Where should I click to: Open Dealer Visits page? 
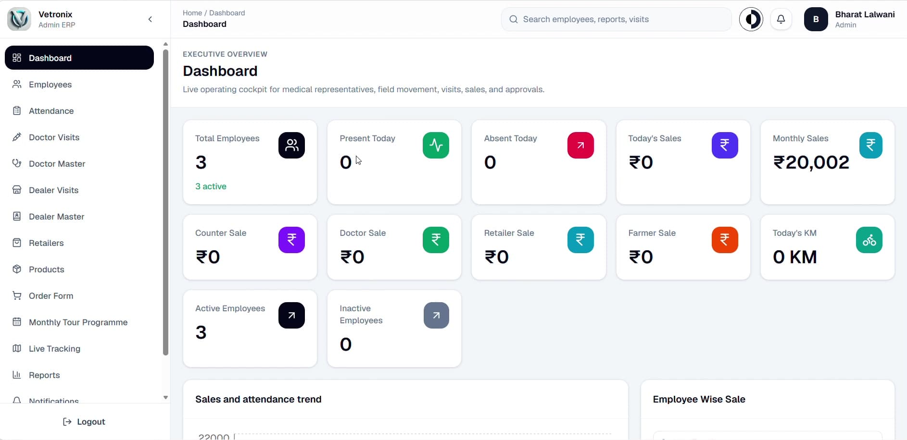click(79, 190)
